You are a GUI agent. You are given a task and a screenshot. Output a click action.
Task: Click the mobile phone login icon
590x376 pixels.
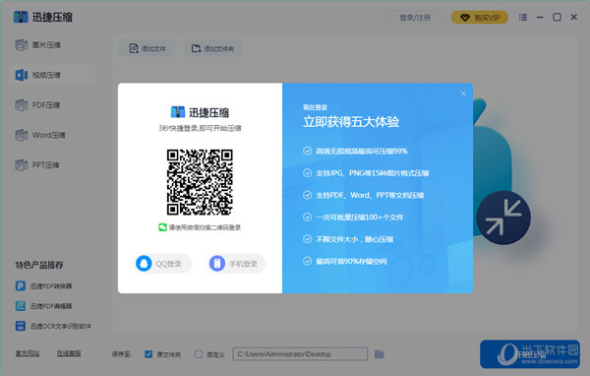[x=217, y=264]
